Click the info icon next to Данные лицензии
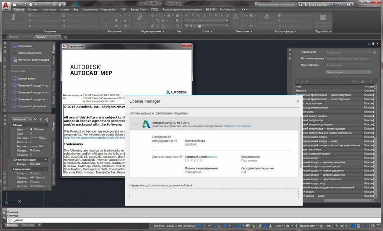Image resolution: width=383 pixels, height=231 pixels. 181,157
